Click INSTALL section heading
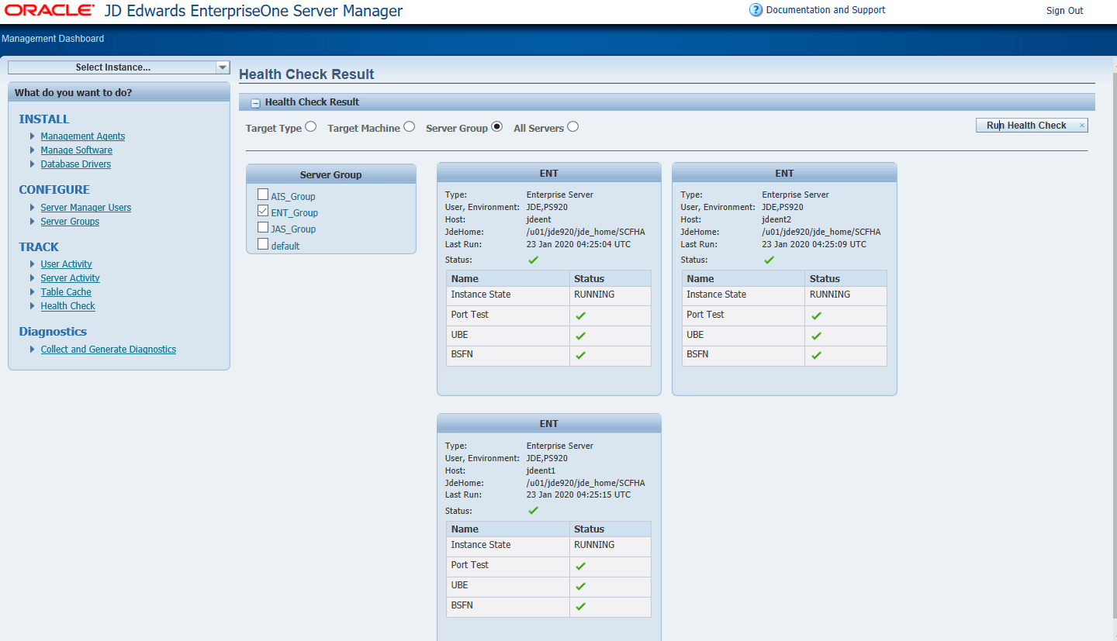Image resolution: width=1117 pixels, height=641 pixels. (44, 119)
